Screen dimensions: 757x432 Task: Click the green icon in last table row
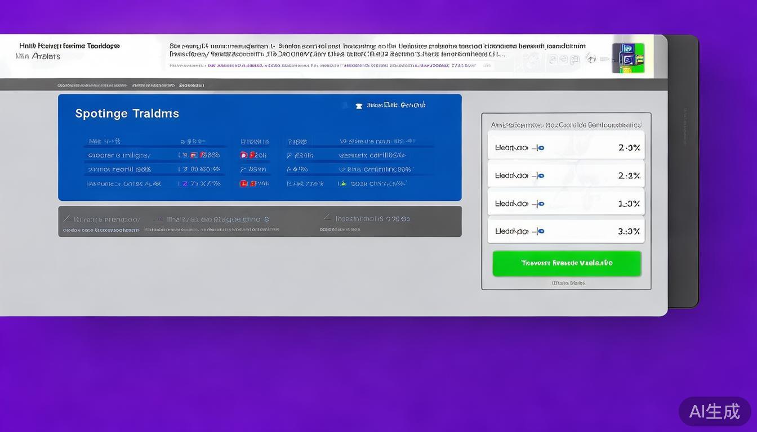coord(342,183)
